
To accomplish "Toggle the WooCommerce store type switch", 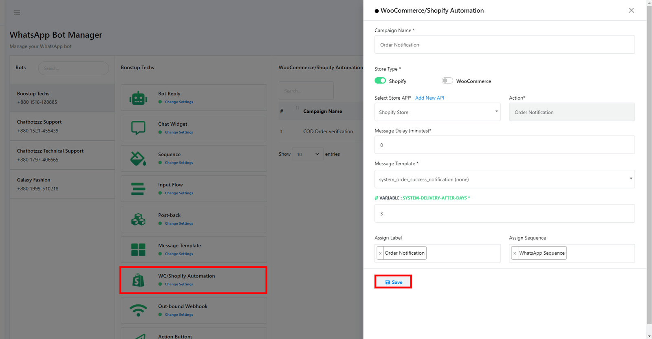I will tap(447, 81).
